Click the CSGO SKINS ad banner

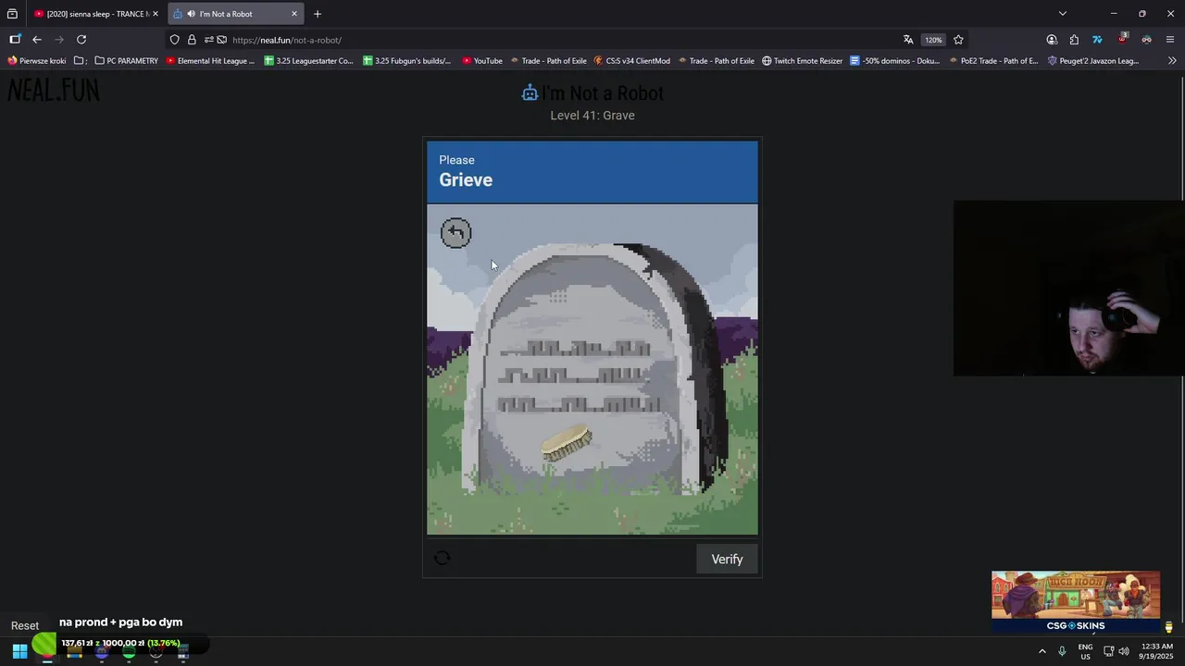point(1076,602)
